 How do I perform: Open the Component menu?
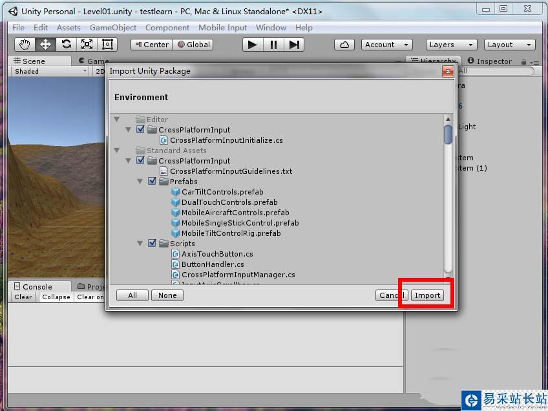(x=167, y=28)
